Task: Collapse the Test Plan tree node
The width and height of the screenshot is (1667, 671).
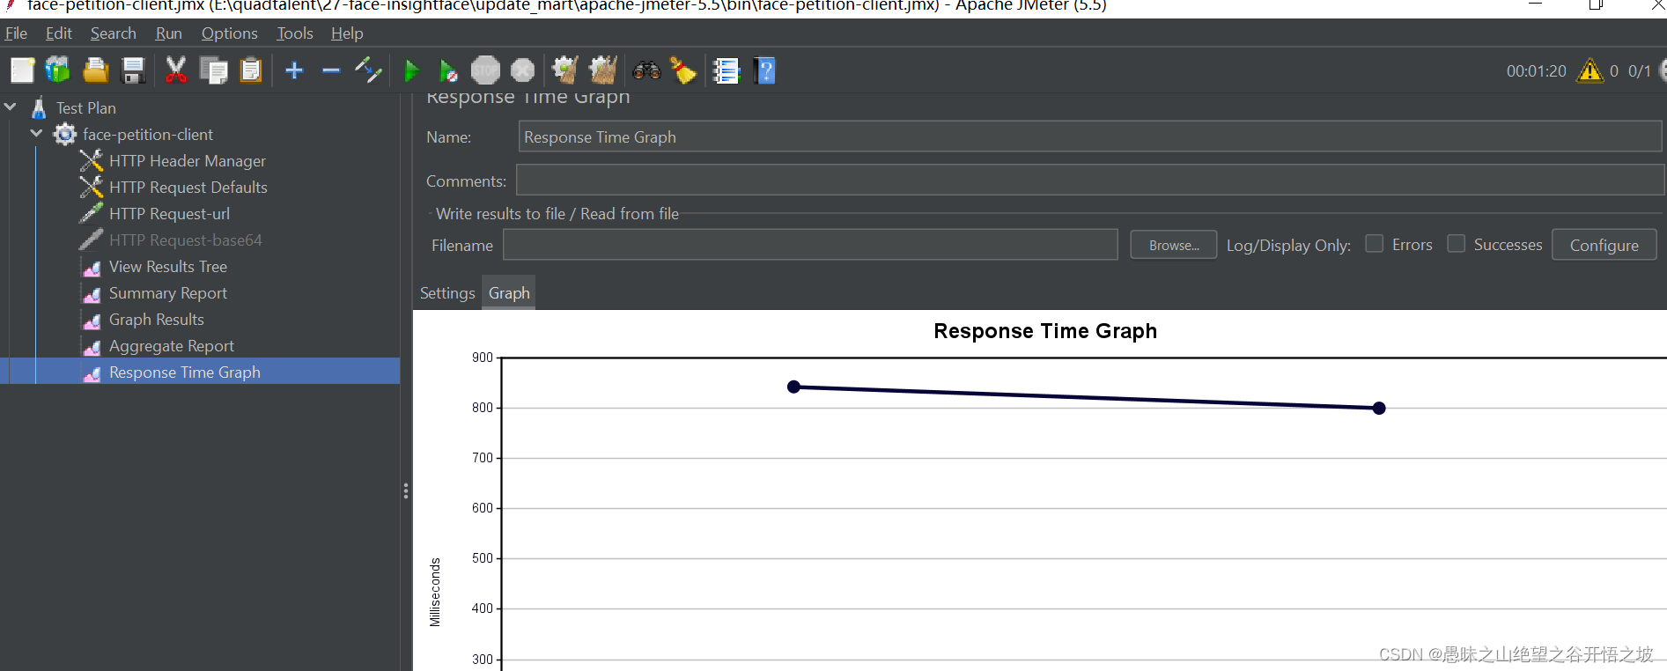Action: point(11,107)
